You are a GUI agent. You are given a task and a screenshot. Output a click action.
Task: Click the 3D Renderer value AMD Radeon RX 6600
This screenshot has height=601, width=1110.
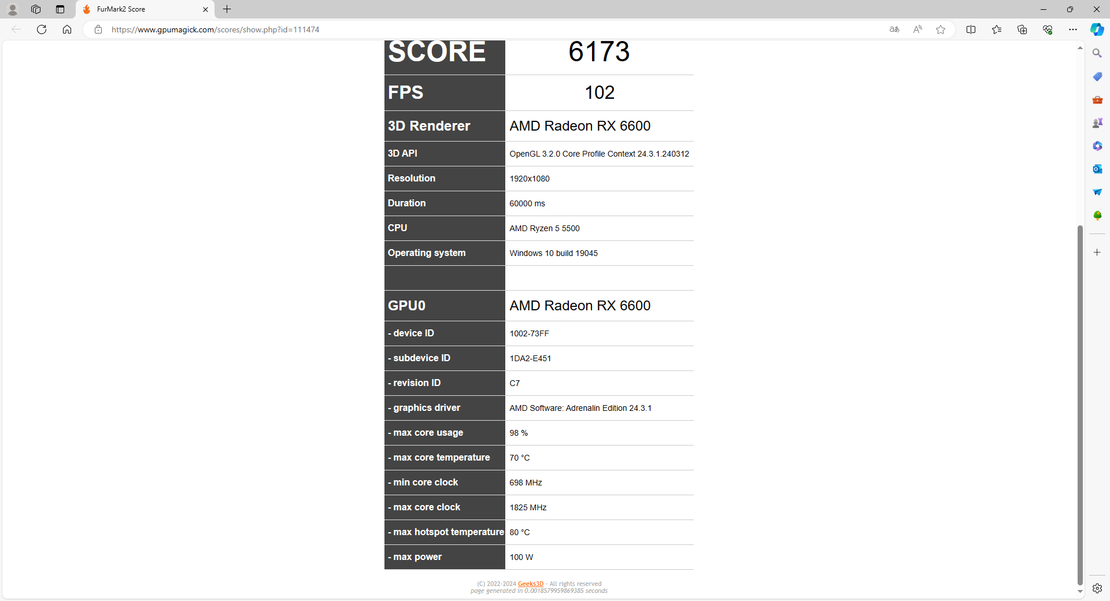[x=580, y=126]
